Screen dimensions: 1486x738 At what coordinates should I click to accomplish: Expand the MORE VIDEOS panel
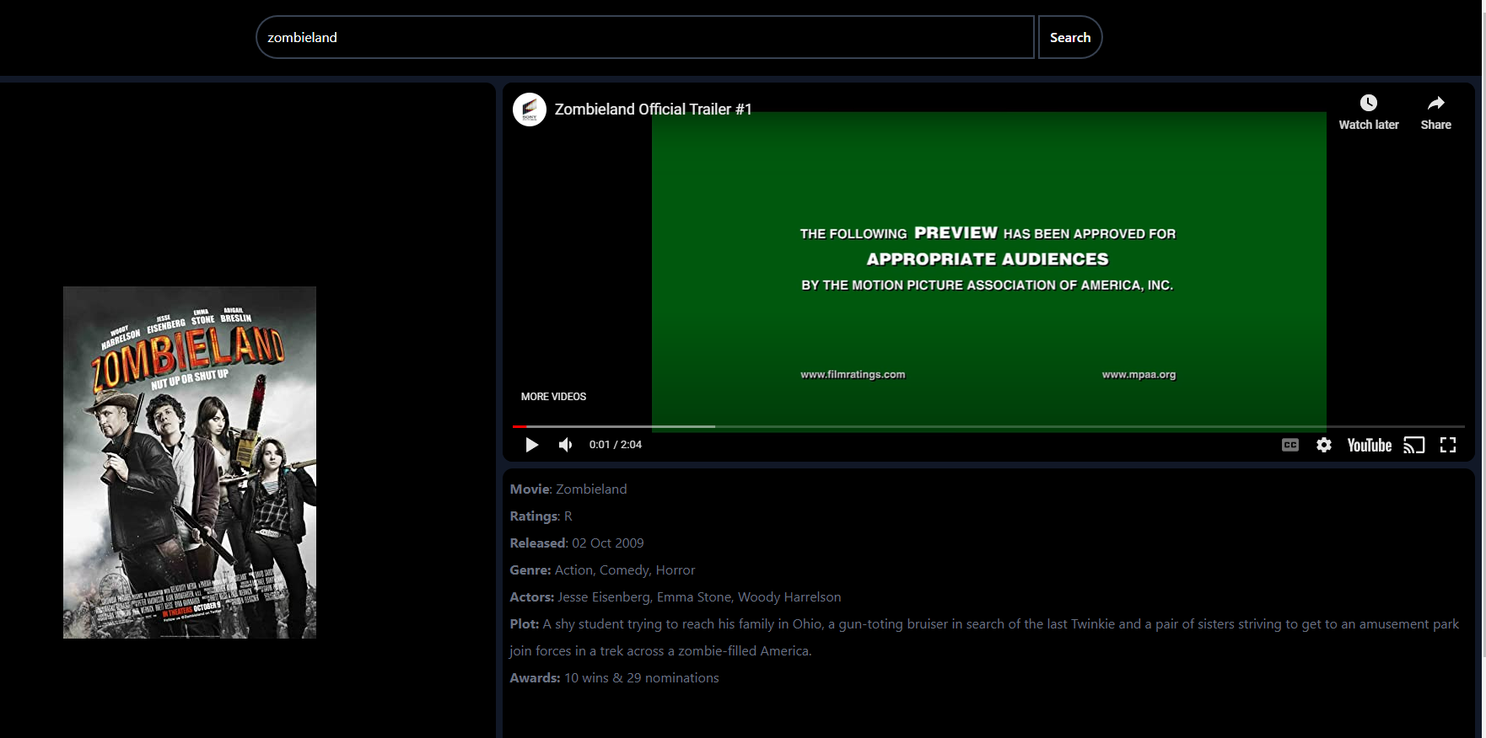(553, 397)
